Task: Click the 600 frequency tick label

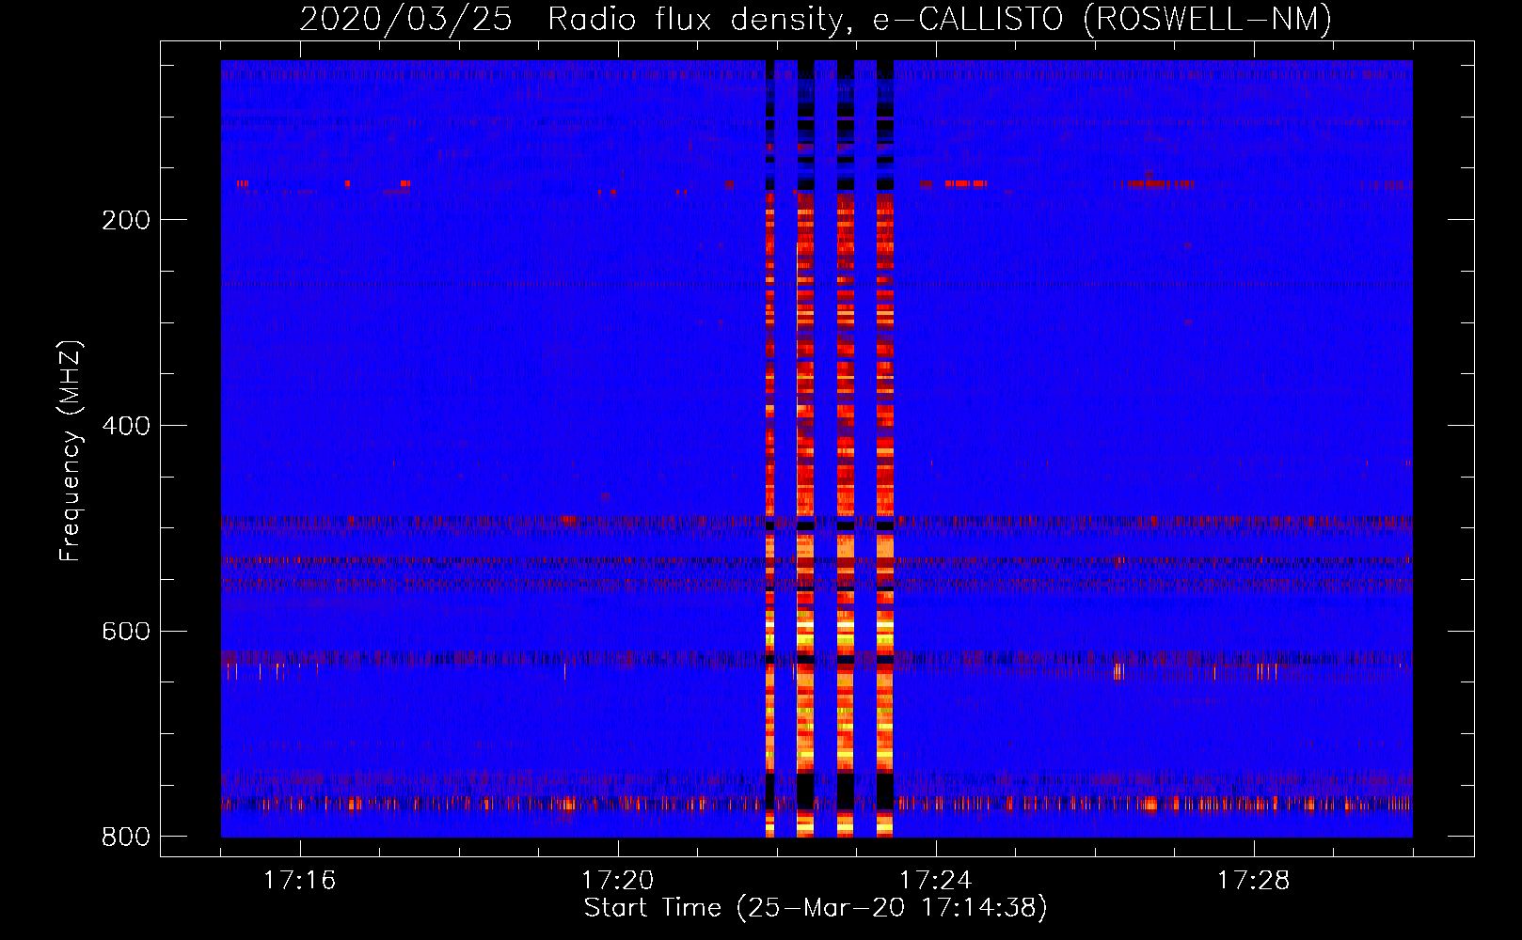Action: 127,631
